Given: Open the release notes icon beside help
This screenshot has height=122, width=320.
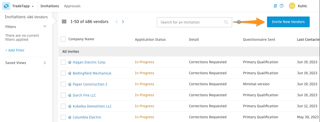Looking at the screenshot, I should [275, 6].
